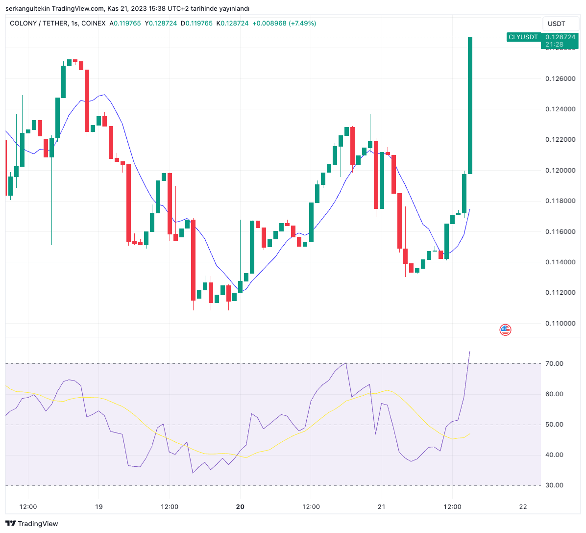Click the 0.110000 price axis label

click(x=560, y=323)
